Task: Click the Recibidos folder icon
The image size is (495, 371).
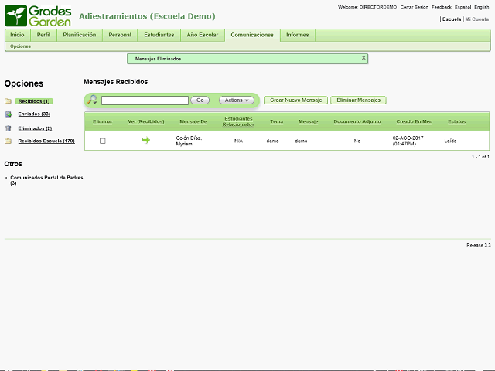Action: tap(8, 101)
